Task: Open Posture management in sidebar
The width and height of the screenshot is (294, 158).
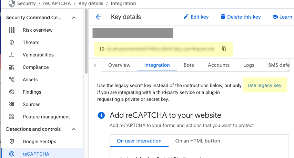Action: click(x=46, y=117)
